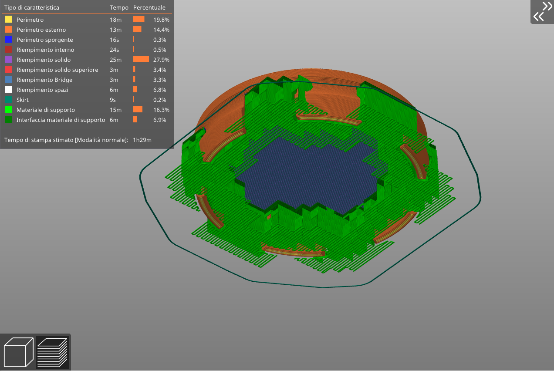The height and width of the screenshot is (371, 554).
Task: Click the purple Riempimento solido swatch
Action: (8, 60)
